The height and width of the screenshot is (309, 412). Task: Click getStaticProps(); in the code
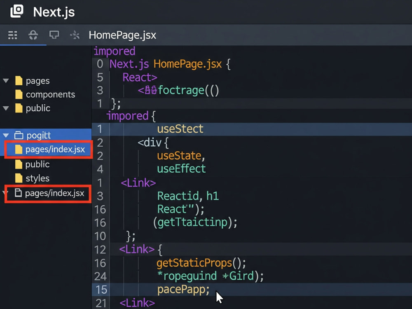[x=201, y=263]
